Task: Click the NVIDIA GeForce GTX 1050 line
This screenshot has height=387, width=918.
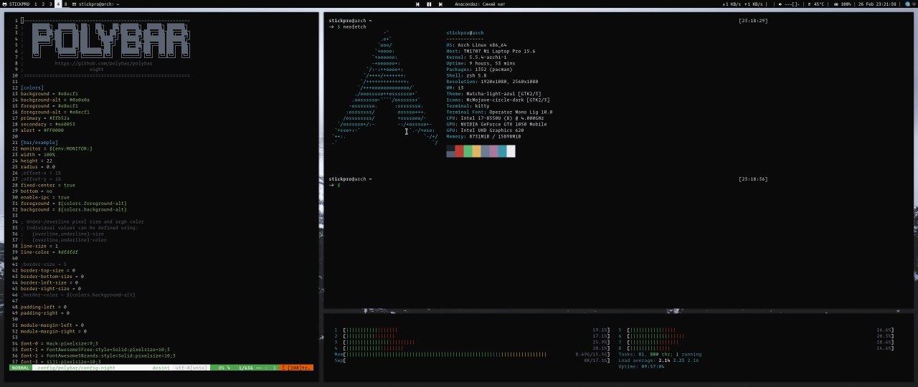Action: coord(496,124)
